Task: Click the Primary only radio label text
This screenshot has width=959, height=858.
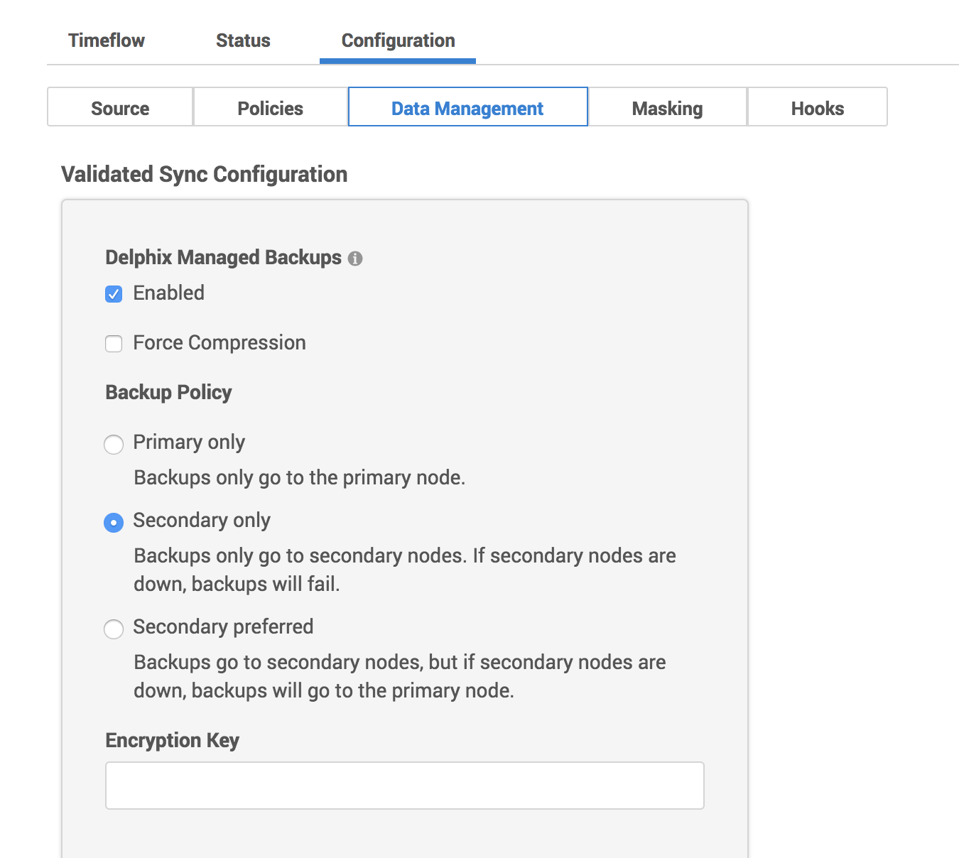Action: [x=188, y=442]
